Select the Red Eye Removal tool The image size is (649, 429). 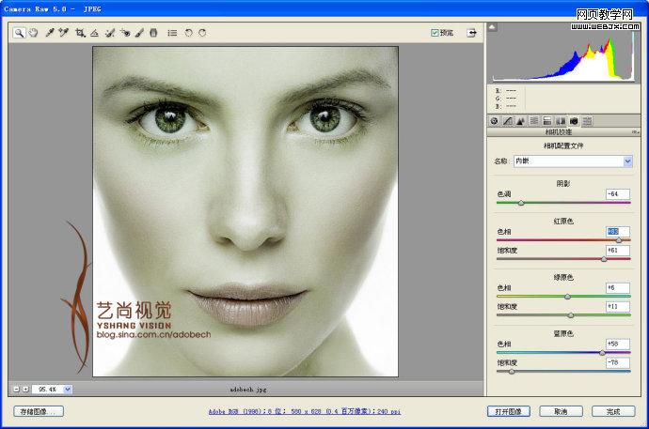(125, 33)
